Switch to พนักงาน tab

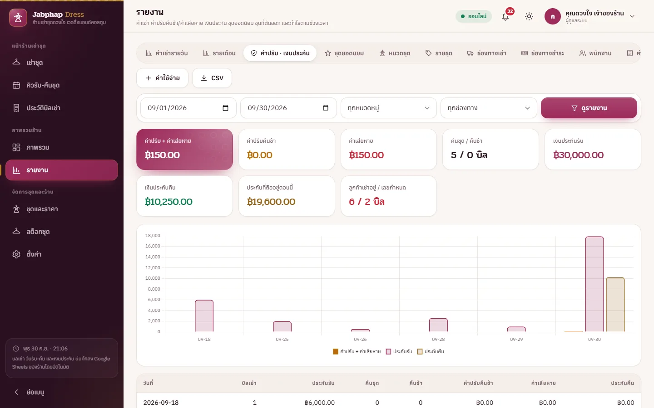pos(595,53)
